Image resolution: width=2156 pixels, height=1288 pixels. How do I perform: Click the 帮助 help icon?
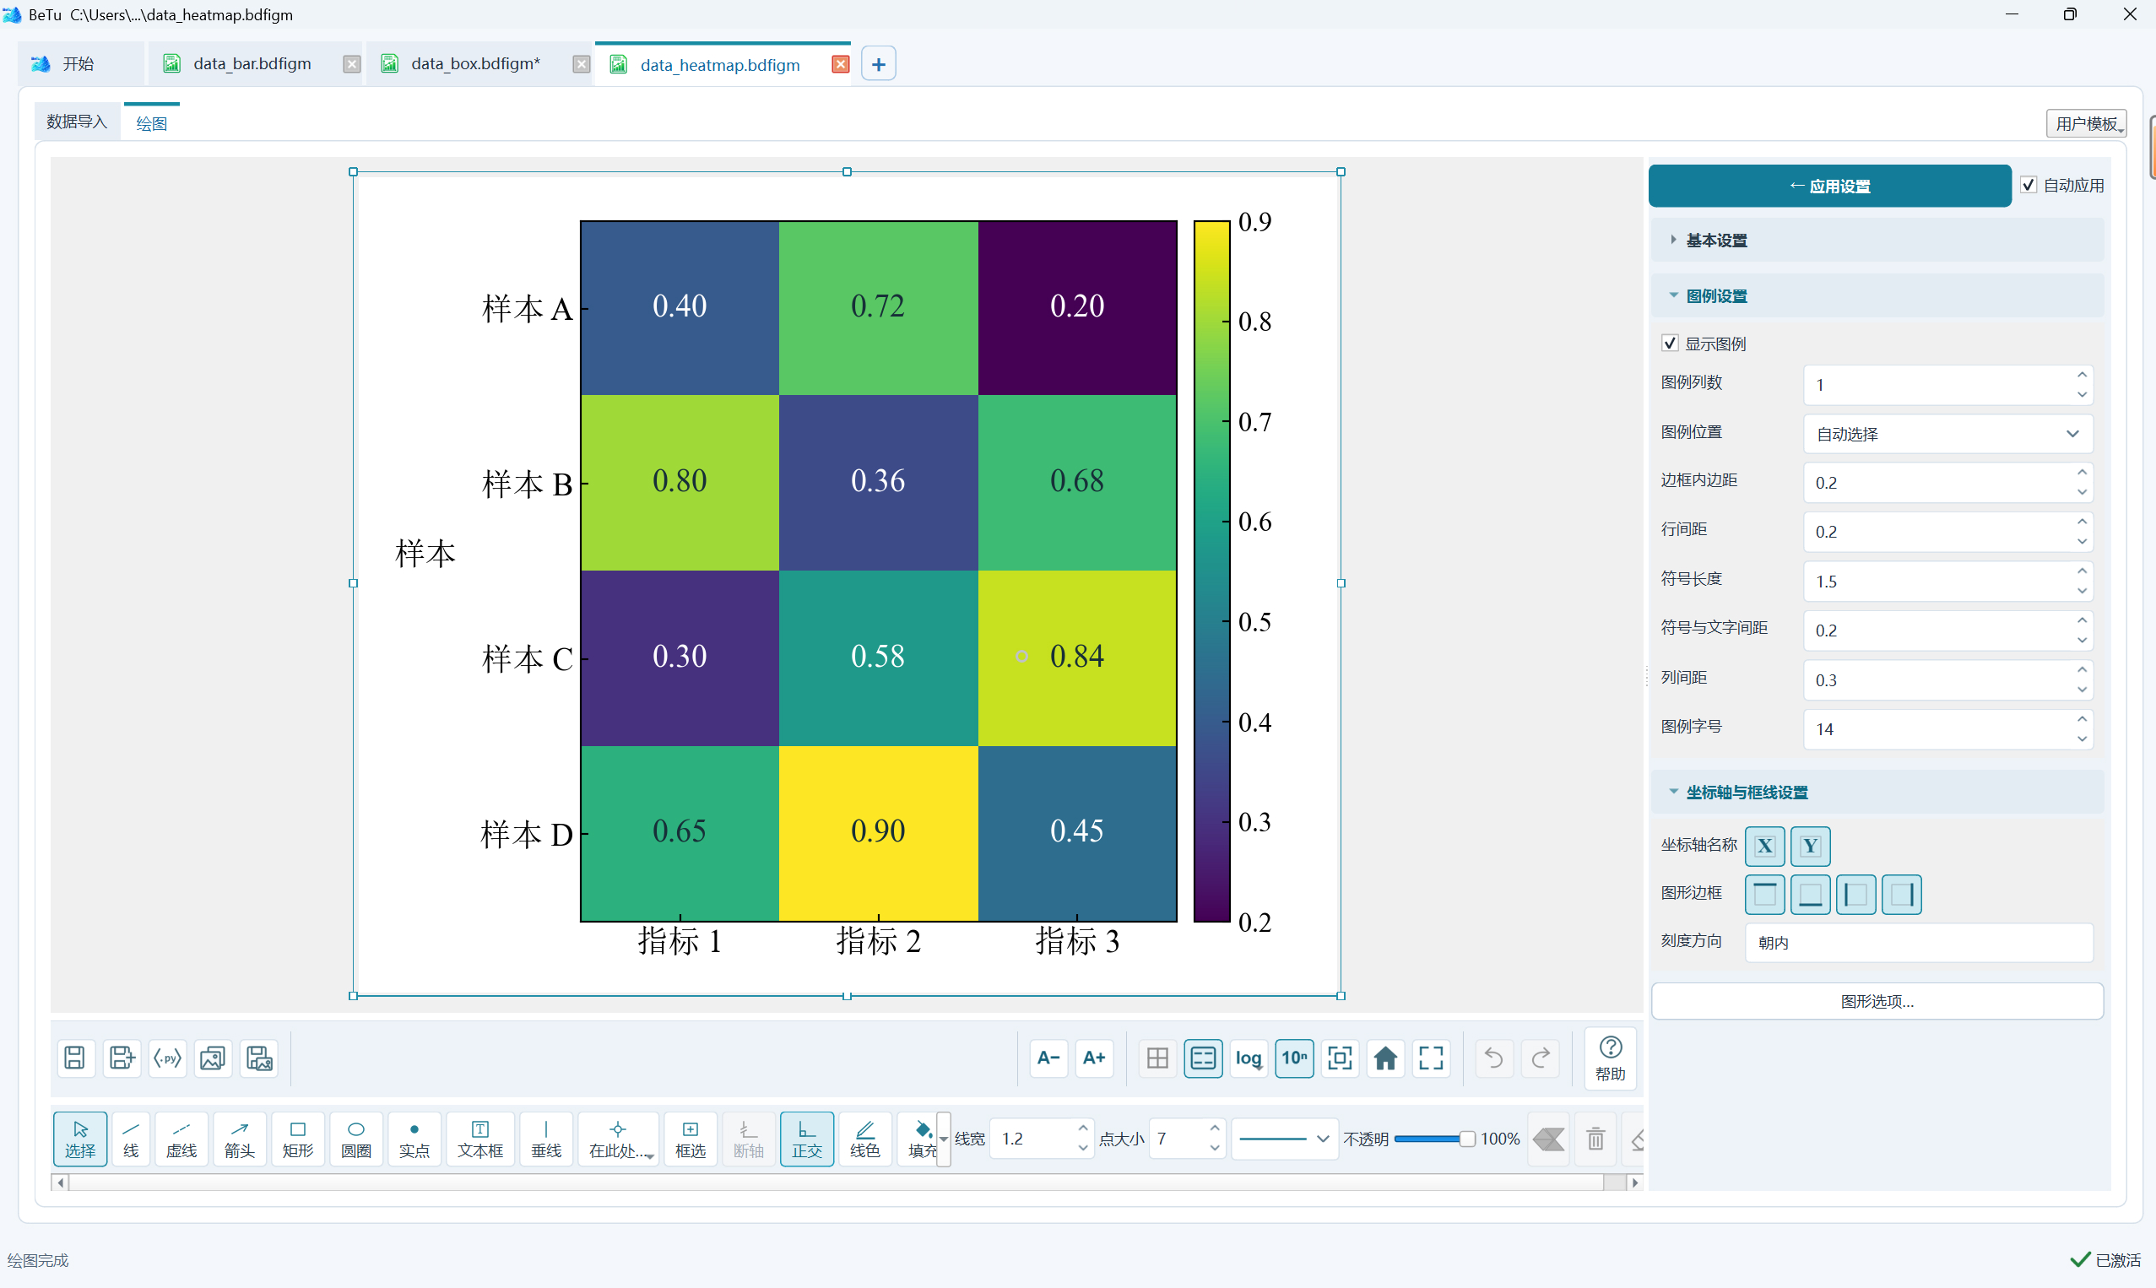[x=1610, y=1058]
